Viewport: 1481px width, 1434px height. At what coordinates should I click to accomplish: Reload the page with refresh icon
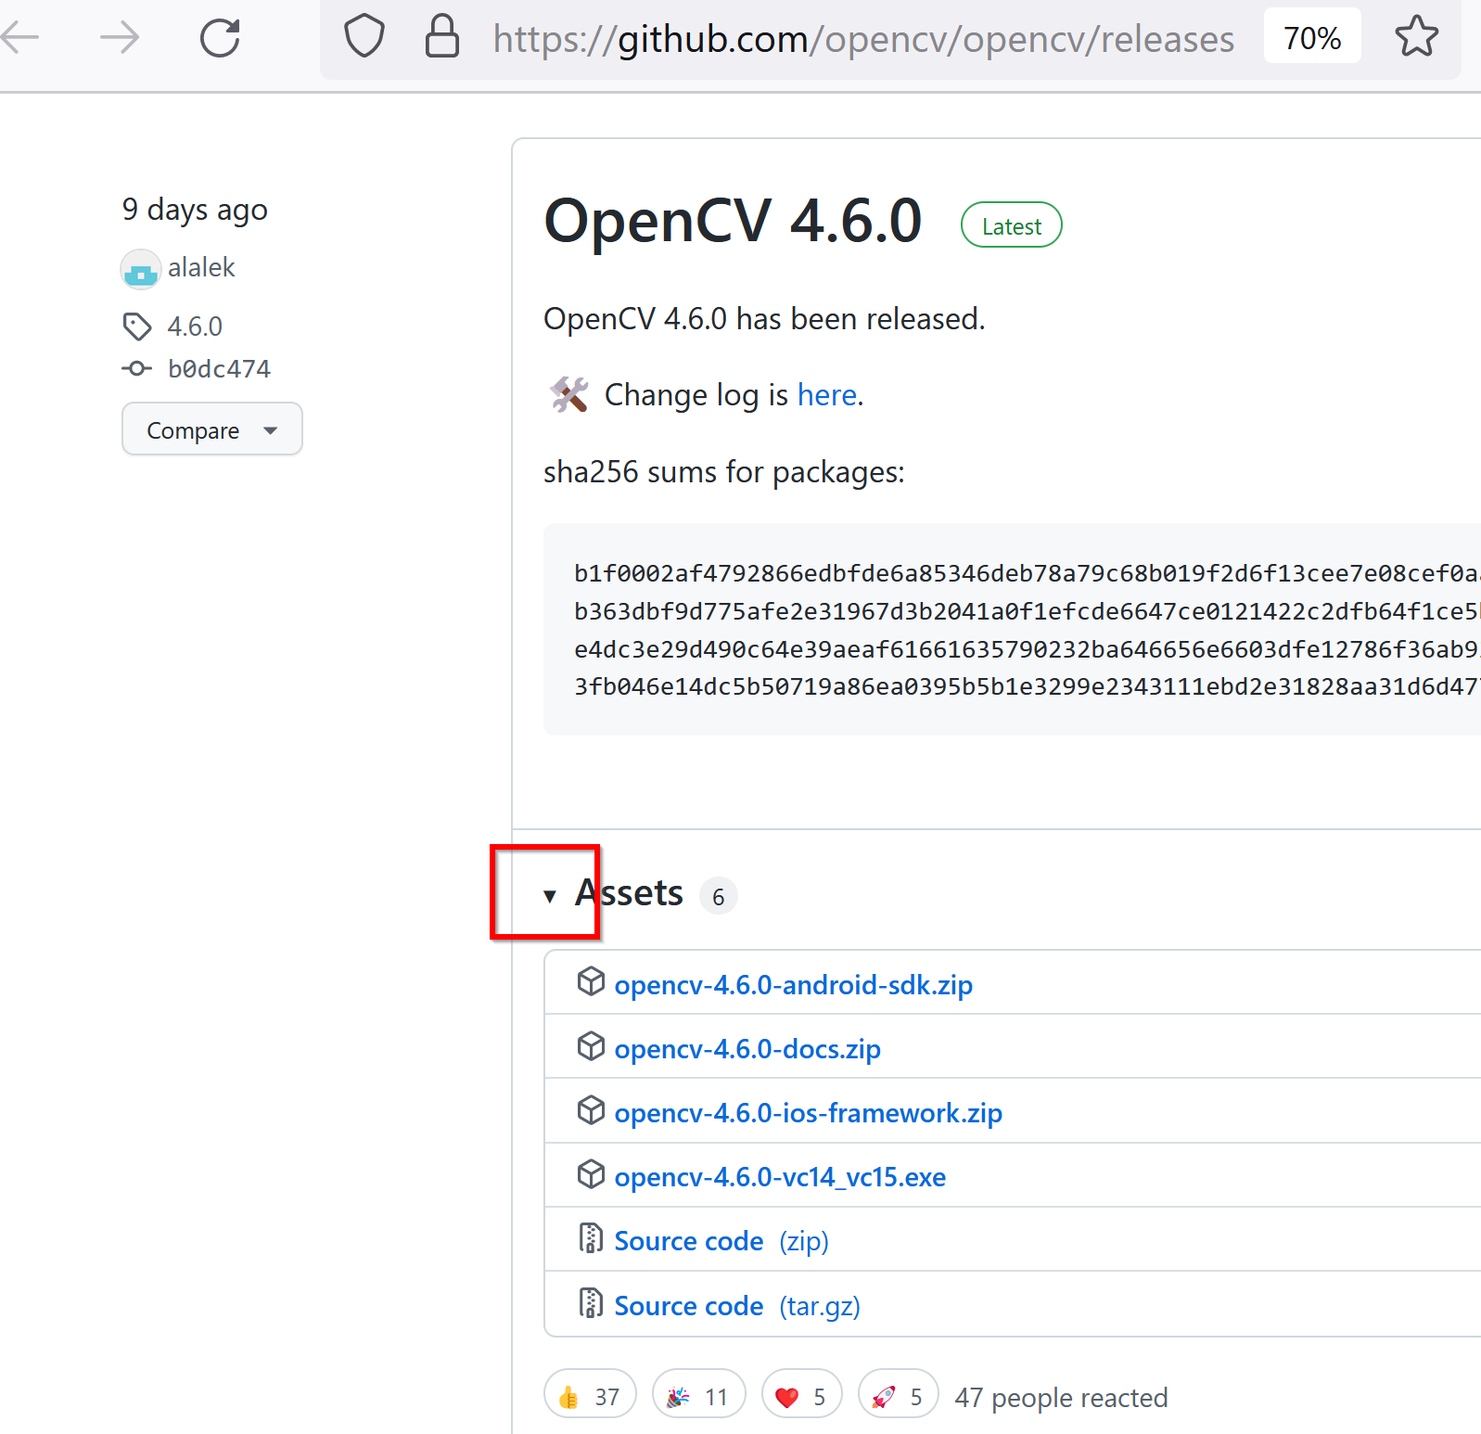click(221, 38)
